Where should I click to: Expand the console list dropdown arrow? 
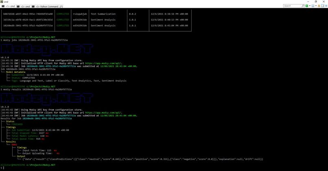tap(316, 6)
